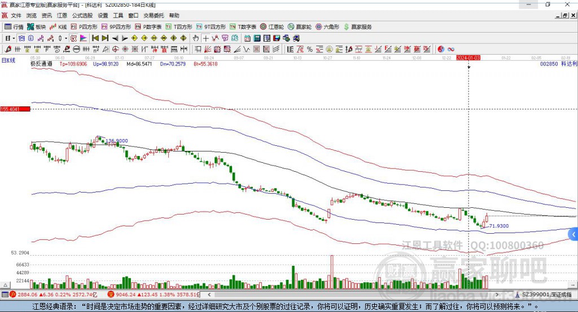Image resolution: width=578 pixels, height=312 pixels.
Task: Open 赢家服务 with dollar icon
Action: click(x=357, y=27)
